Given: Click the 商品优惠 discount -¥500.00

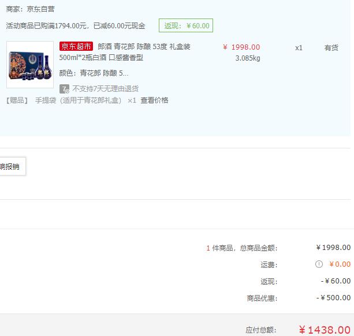Looking at the screenshot, I should tap(333, 298).
